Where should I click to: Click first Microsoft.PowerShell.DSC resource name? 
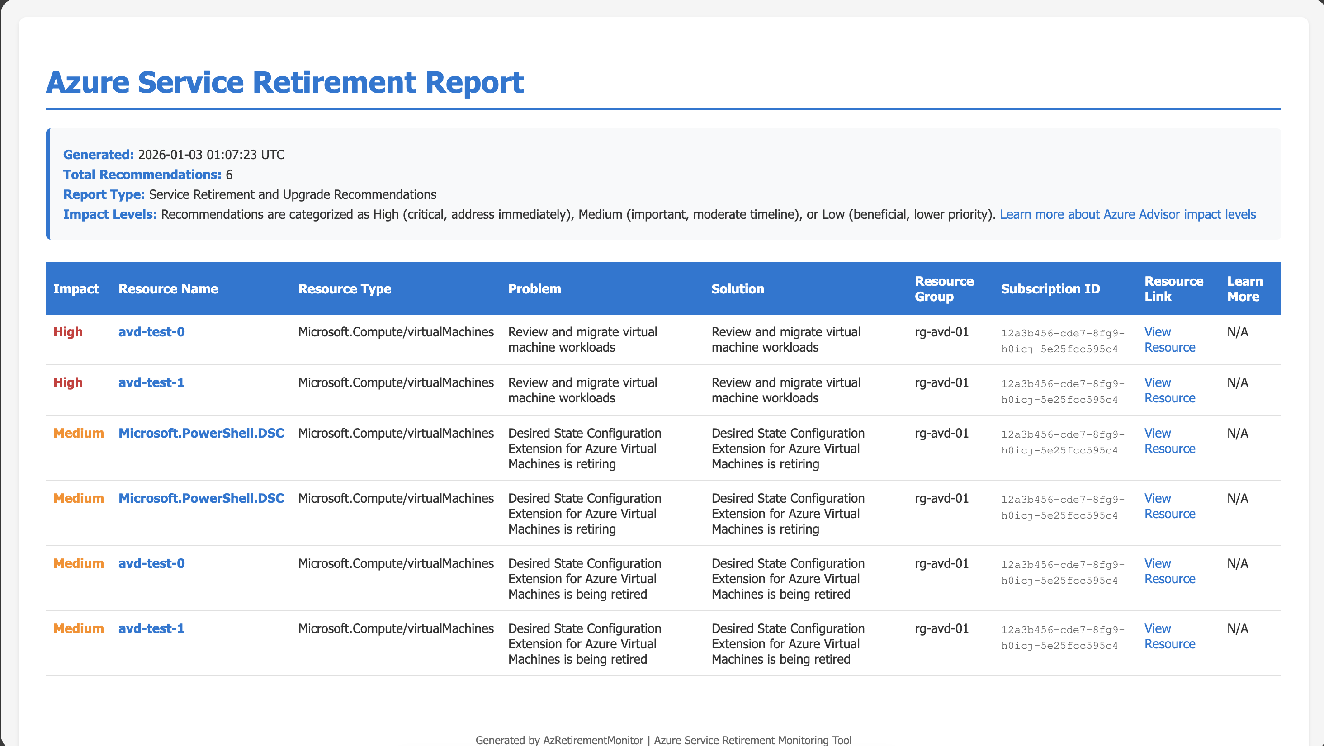click(201, 433)
